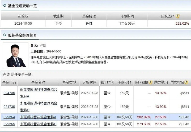Click the 1|8045 ranking cell
The width and height of the screenshot is (191, 132).
click(x=184, y=117)
